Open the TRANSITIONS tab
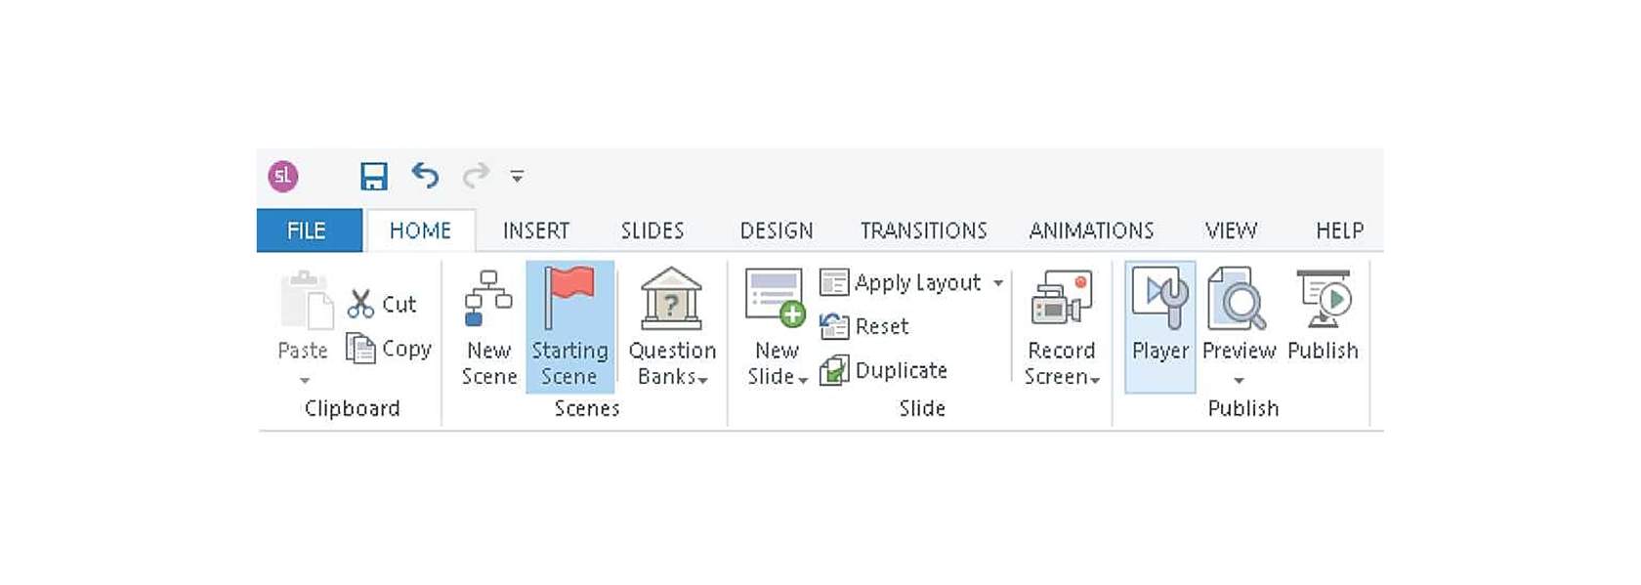The image size is (1641, 585). (x=923, y=230)
